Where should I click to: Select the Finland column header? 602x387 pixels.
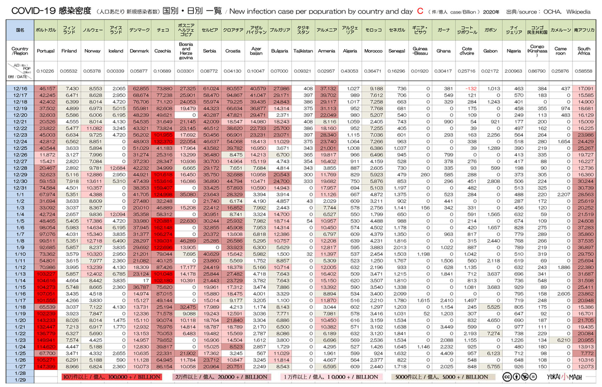pos(69,51)
